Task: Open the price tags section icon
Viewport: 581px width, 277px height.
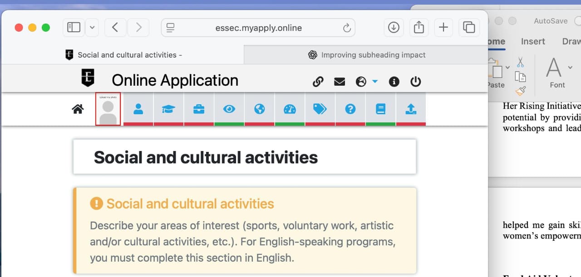Action: click(x=320, y=109)
